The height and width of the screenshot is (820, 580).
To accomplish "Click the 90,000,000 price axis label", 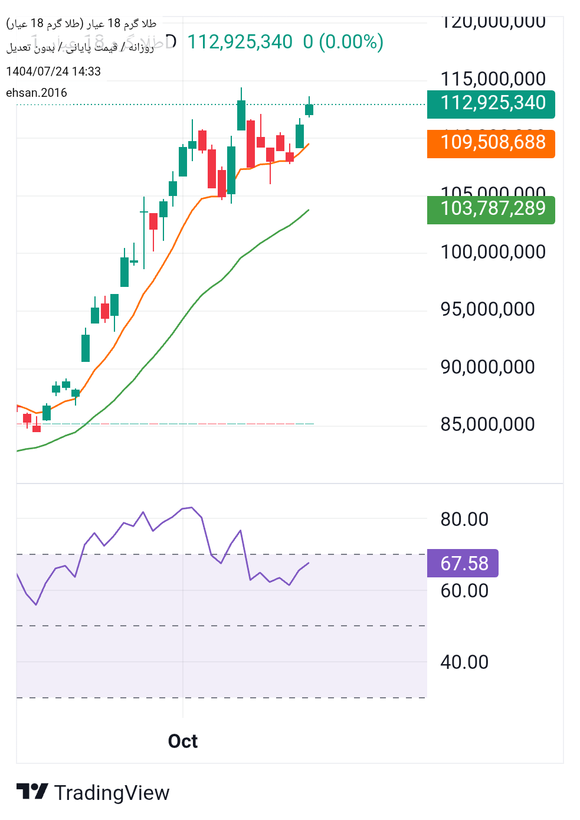I will tap(487, 367).
